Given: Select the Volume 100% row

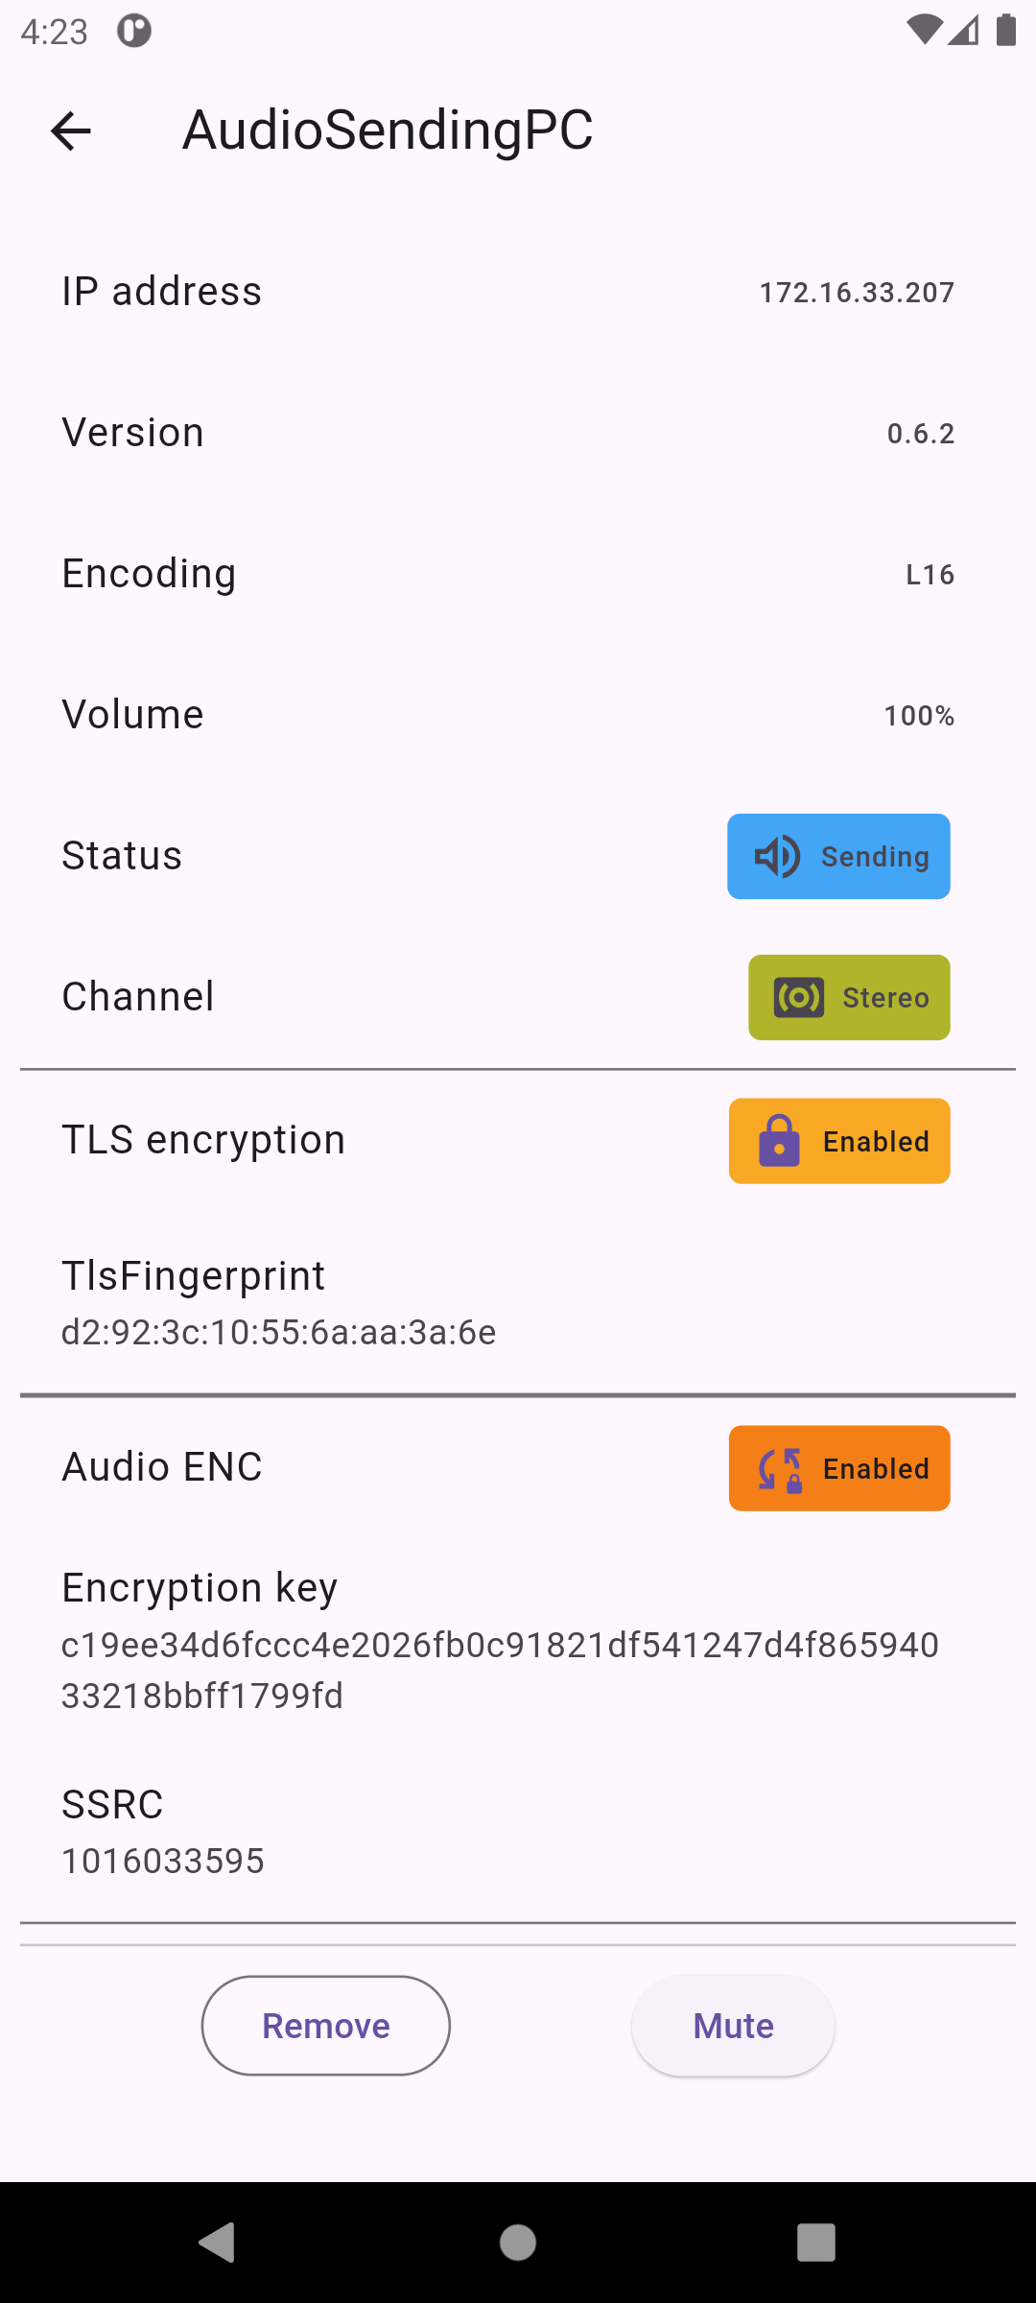Looking at the screenshot, I should tap(518, 715).
